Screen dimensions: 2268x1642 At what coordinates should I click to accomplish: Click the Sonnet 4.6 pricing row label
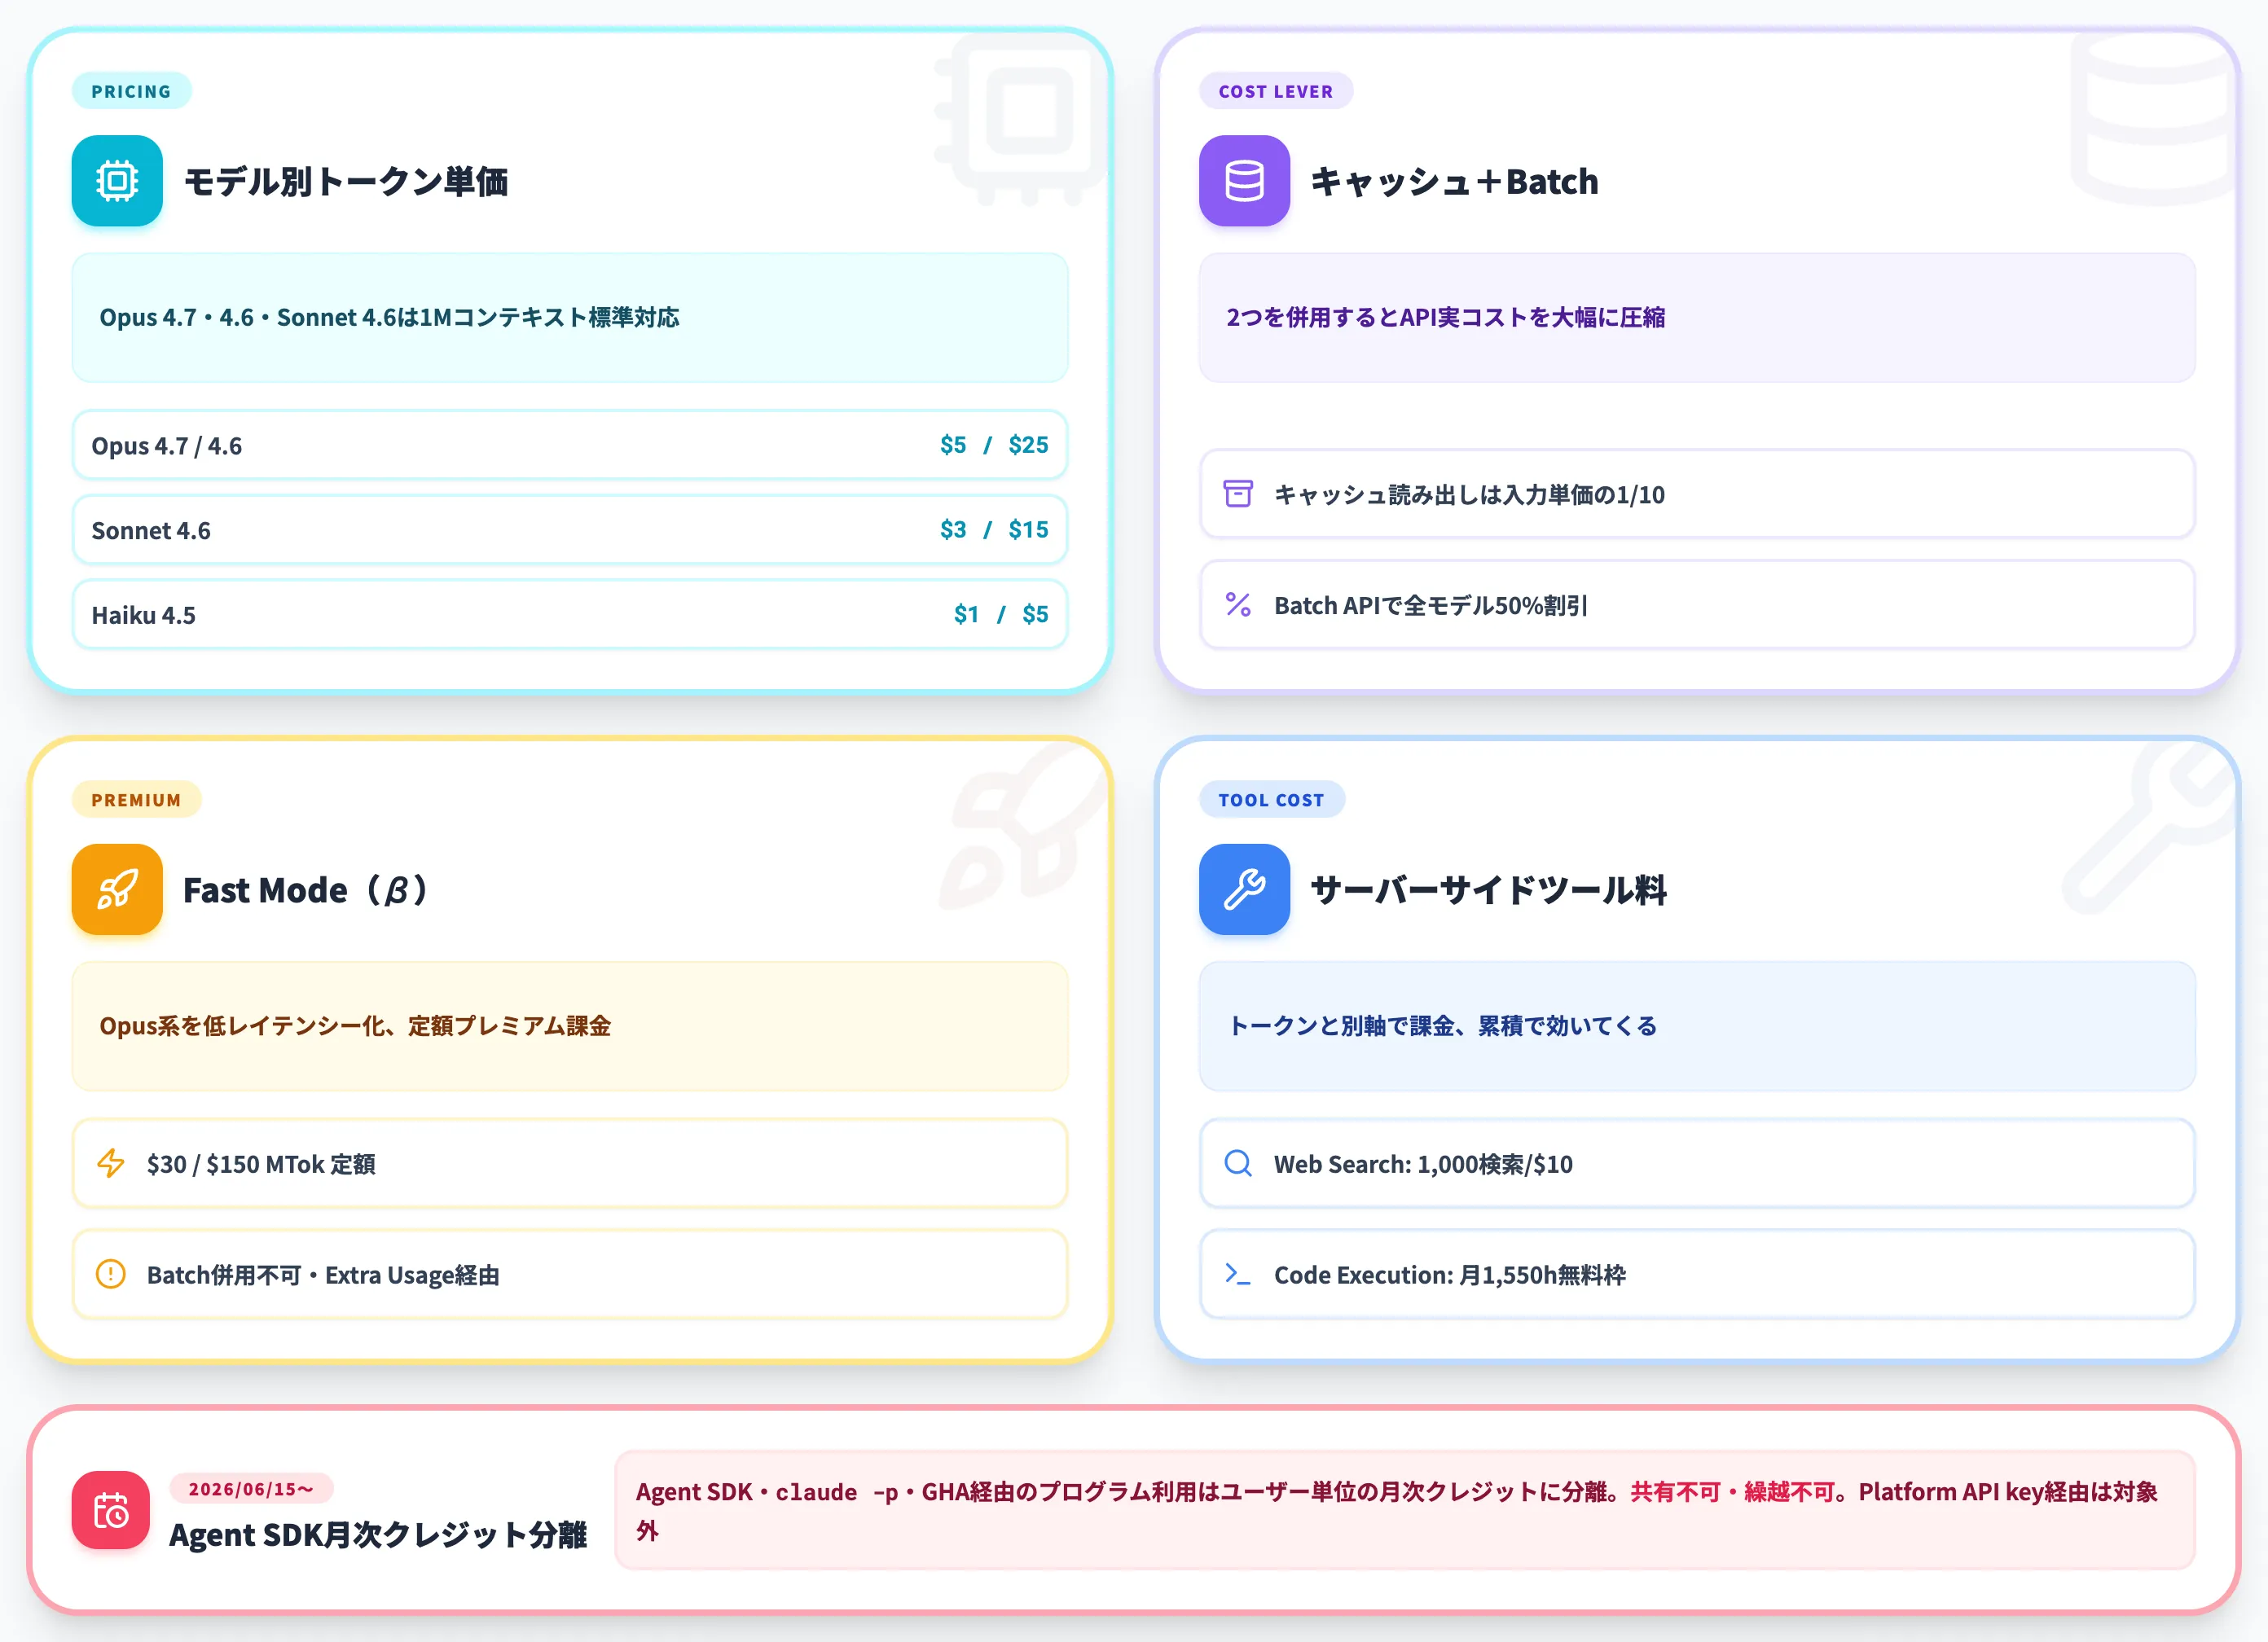151,531
